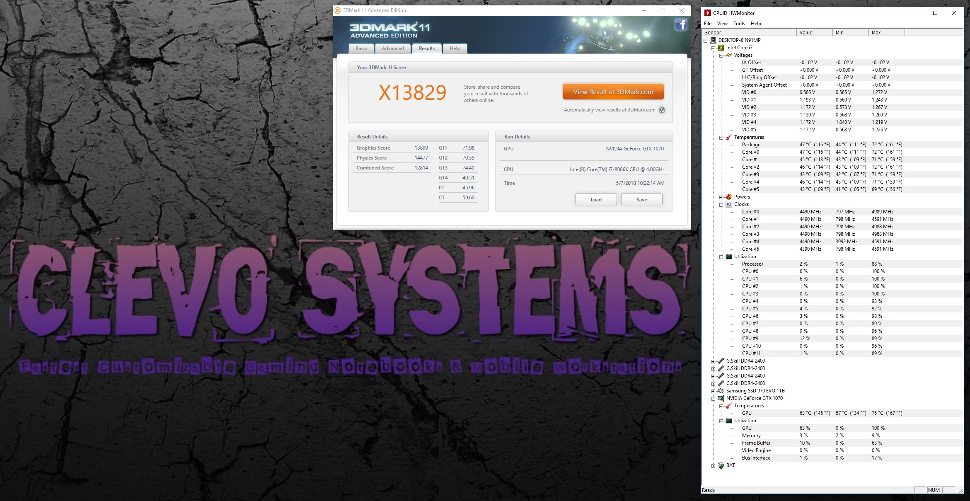Collapse the CPU Temperatures section
970x501 pixels.
point(721,138)
